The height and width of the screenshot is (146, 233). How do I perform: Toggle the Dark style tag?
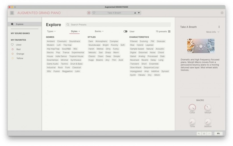pyautogui.click(x=91, y=41)
